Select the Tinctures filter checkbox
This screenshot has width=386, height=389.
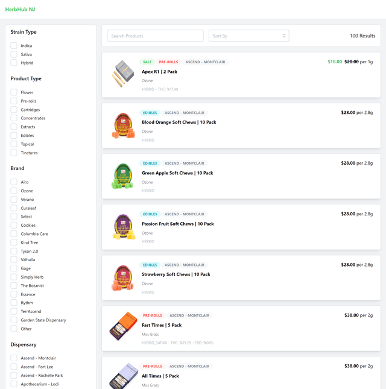click(x=14, y=153)
